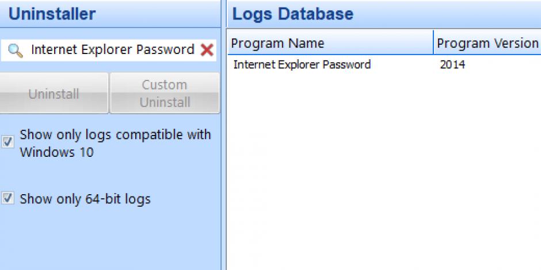Click the magnifying glass search icon

(x=15, y=51)
